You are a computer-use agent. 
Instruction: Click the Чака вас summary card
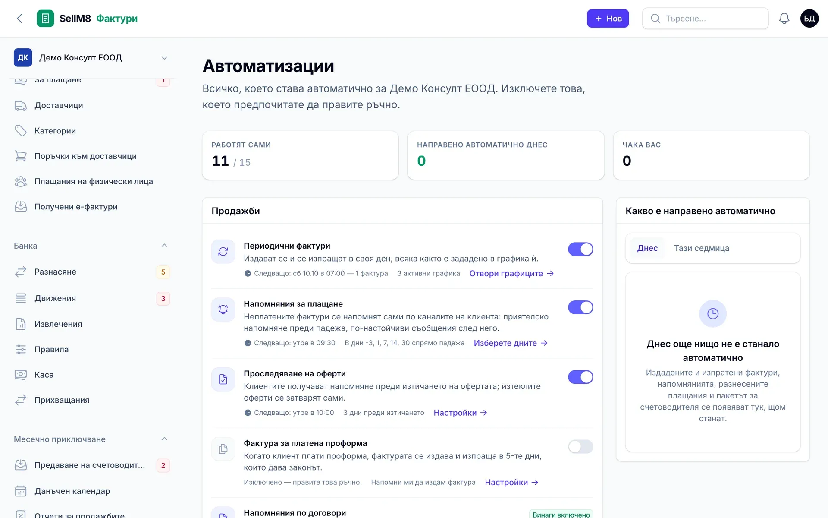711,155
